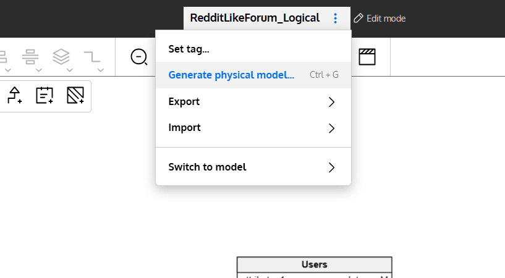Click the add note icon
The image size is (505, 278).
tap(45, 95)
